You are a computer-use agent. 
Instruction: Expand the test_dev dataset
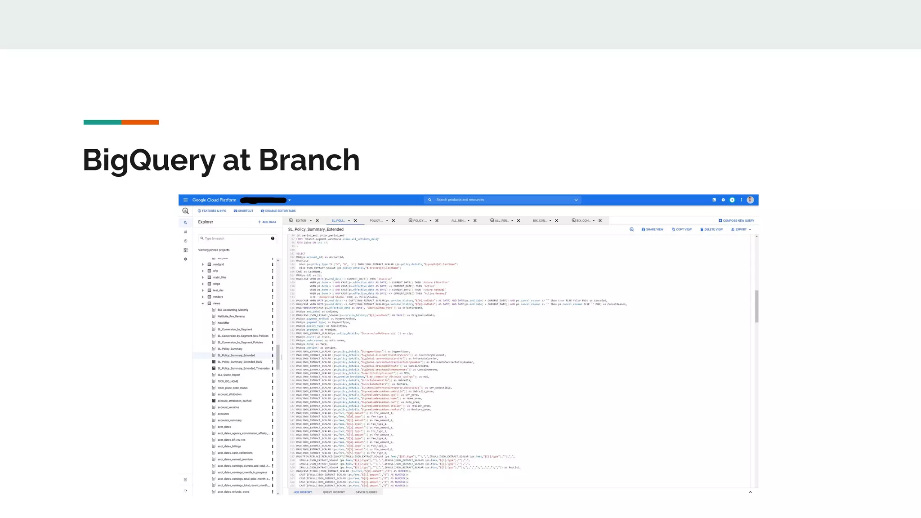point(203,290)
